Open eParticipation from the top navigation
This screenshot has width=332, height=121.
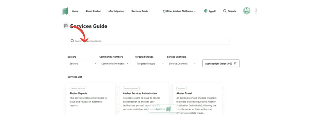coord(116,11)
